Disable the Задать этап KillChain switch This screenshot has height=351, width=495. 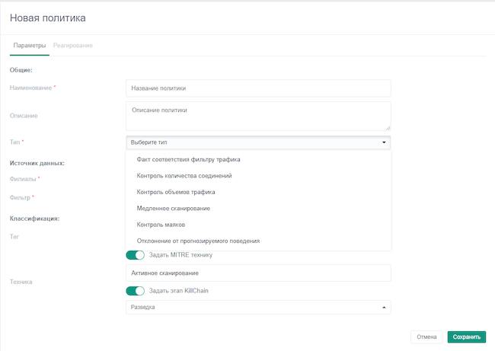pyautogui.click(x=135, y=291)
